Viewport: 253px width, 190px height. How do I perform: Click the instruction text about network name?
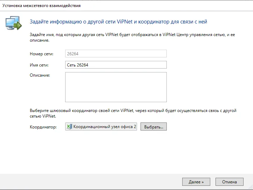[x=132, y=37]
